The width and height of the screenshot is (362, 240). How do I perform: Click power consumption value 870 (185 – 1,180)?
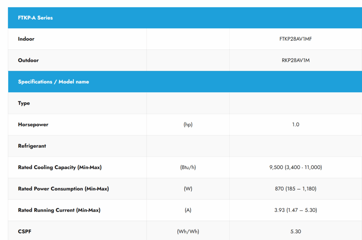[296, 189]
